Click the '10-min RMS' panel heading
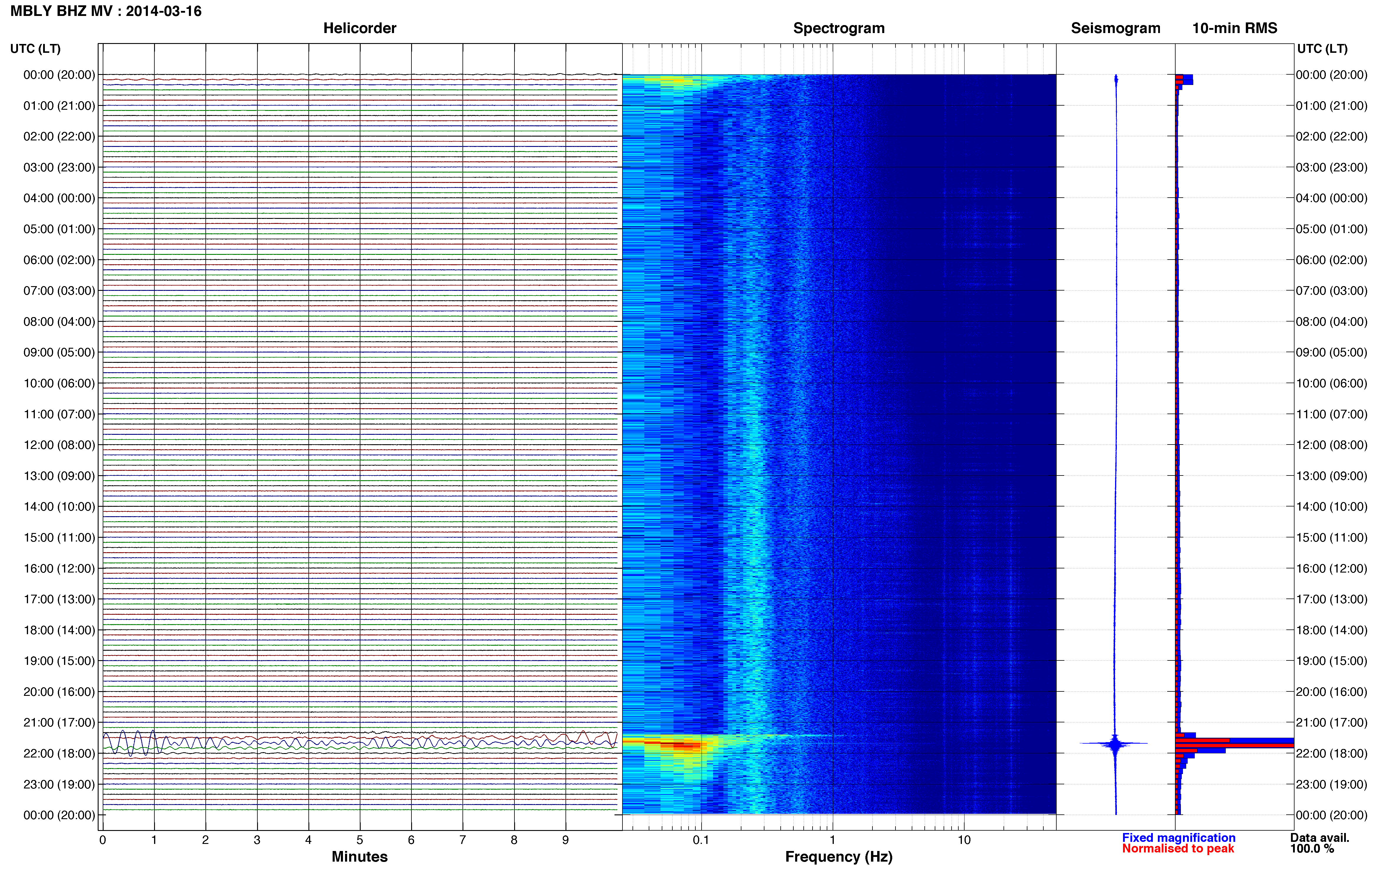 (1234, 28)
